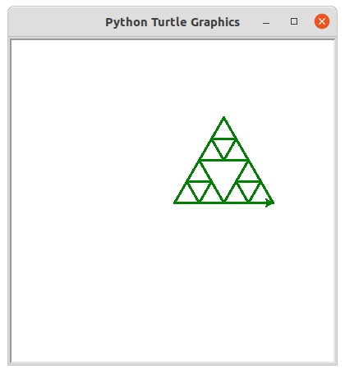
Task: Close the Python Turtle Graphics window
Action: click(x=322, y=21)
